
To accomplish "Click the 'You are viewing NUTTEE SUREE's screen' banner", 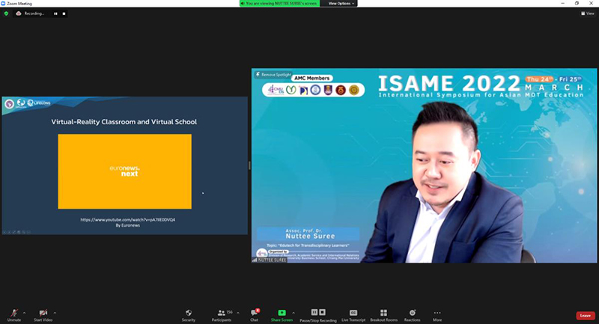I will tap(279, 4).
